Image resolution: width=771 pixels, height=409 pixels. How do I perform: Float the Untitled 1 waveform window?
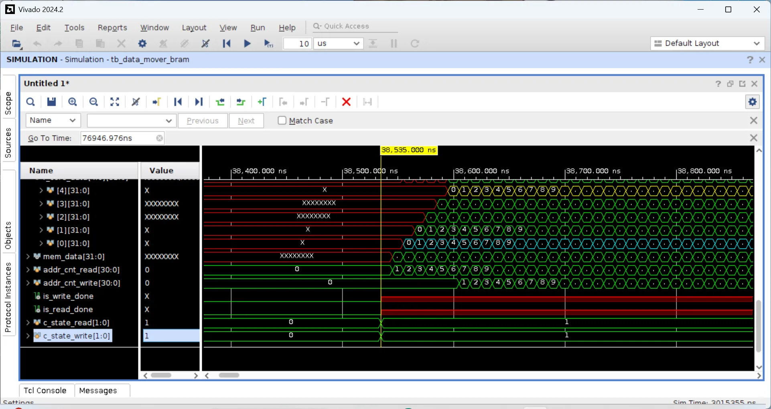coord(743,84)
